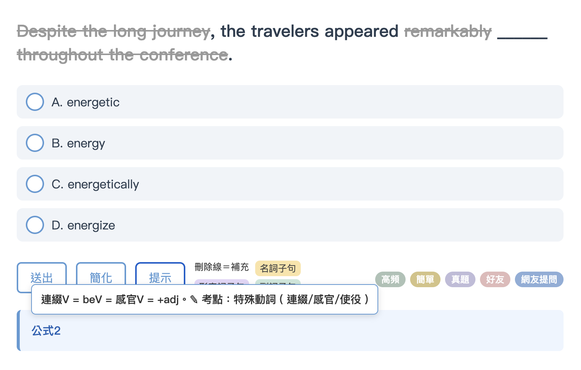Click the struck-through phrase 'Despite the long journey'
Screen dimensions: 581x370
click(x=114, y=32)
